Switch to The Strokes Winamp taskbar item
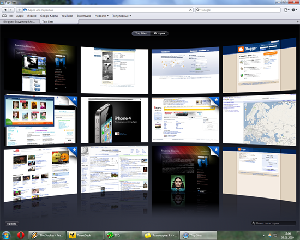 click(47, 235)
